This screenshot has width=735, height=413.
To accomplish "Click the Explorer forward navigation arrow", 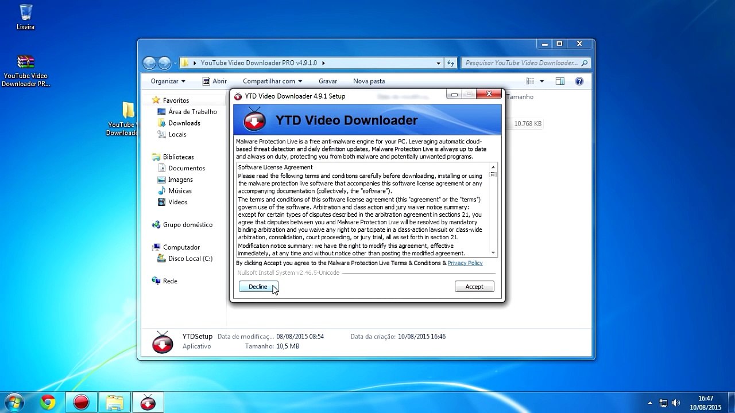I will tap(164, 63).
